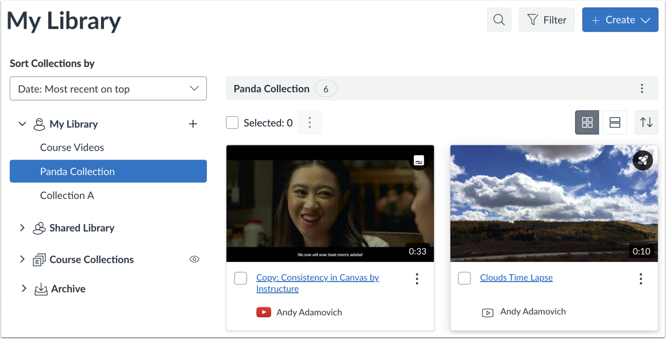Image resolution: width=666 pixels, height=339 pixels.
Task: Collapse the My Library tree
Action: coord(22,124)
